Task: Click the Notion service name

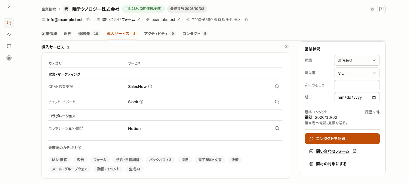Action: (x=134, y=128)
